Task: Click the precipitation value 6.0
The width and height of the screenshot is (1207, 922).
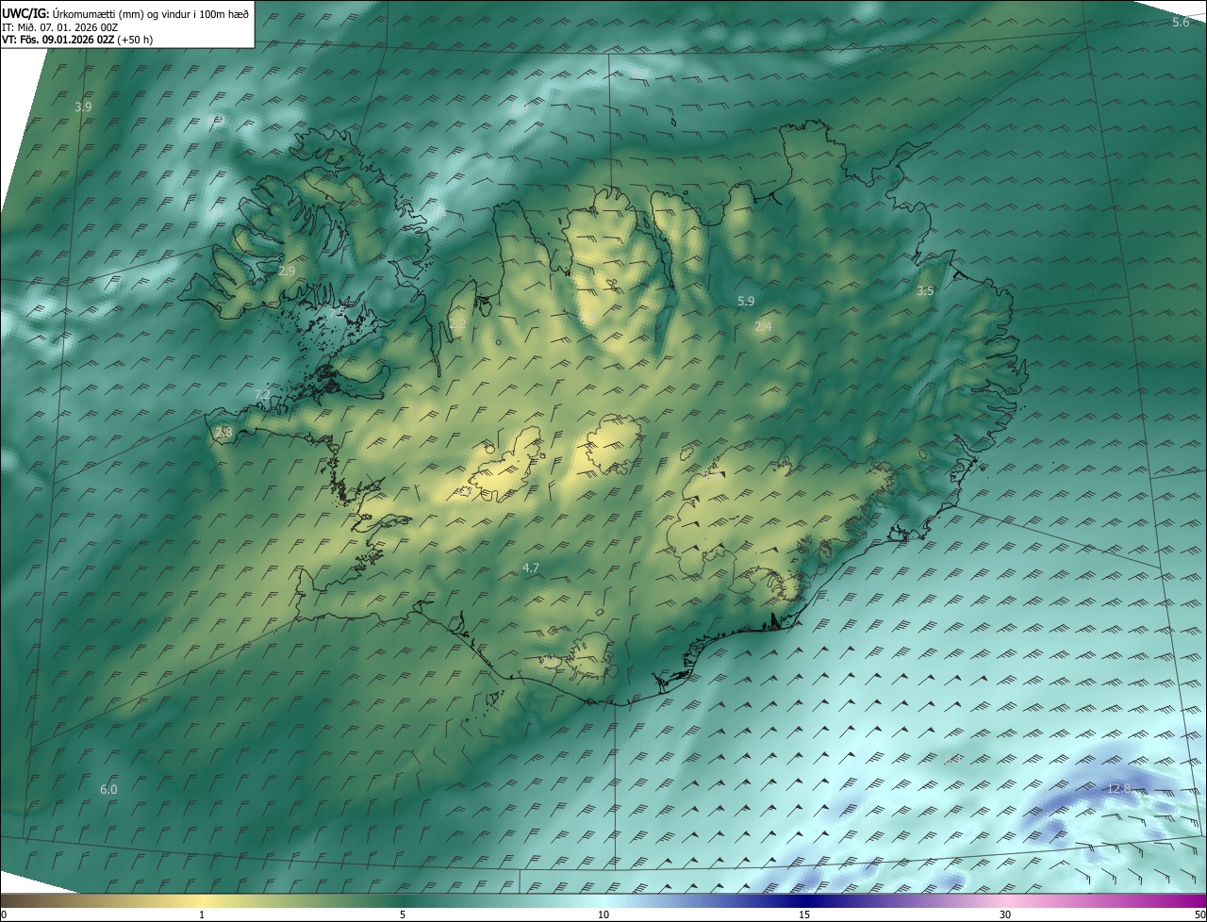Action: click(x=108, y=789)
